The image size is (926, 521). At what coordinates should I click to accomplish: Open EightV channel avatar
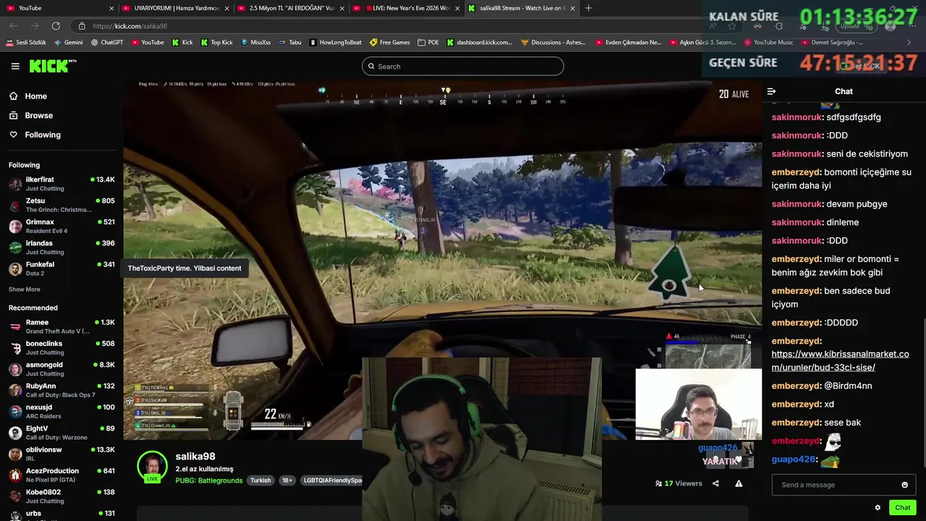coord(15,433)
